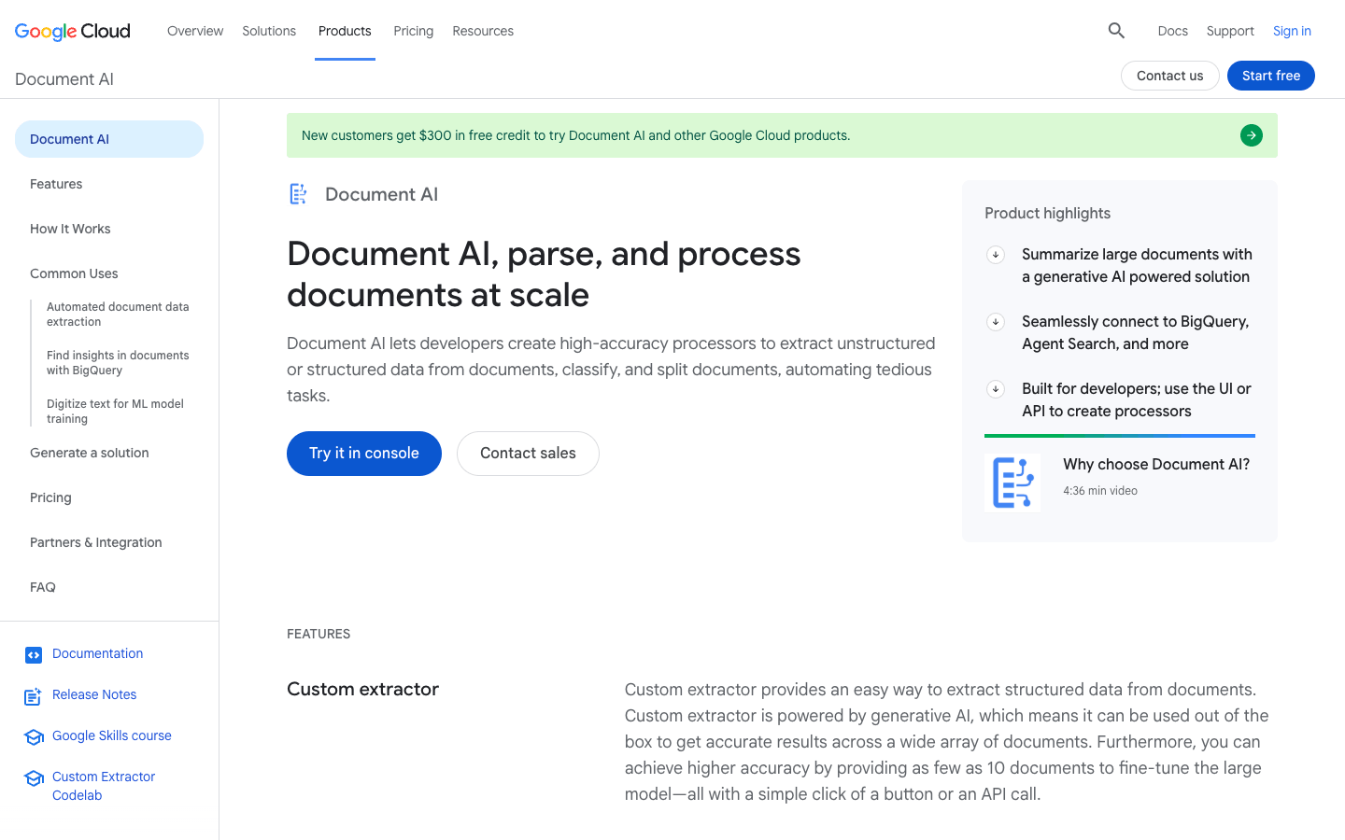Go to Partners & Integration
Screen dimensions: 1345x840
pos(96,542)
